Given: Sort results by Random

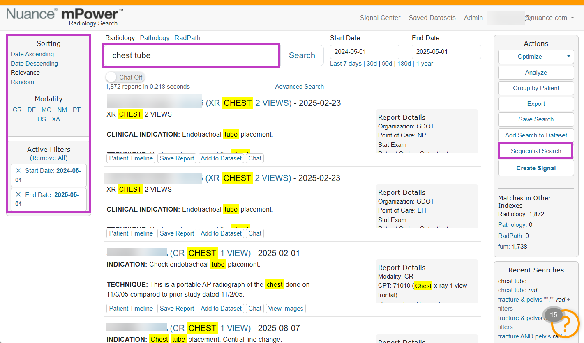Looking at the screenshot, I should (x=22, y=82).
